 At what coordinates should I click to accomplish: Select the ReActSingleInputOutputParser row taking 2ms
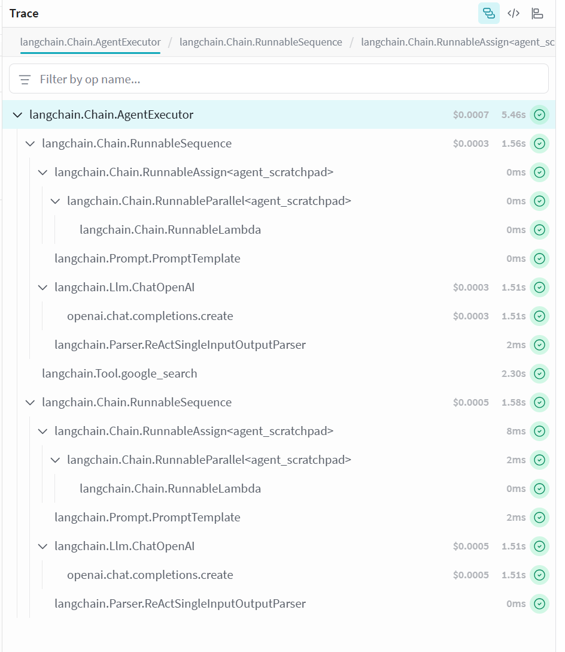(x=180, y=345)
